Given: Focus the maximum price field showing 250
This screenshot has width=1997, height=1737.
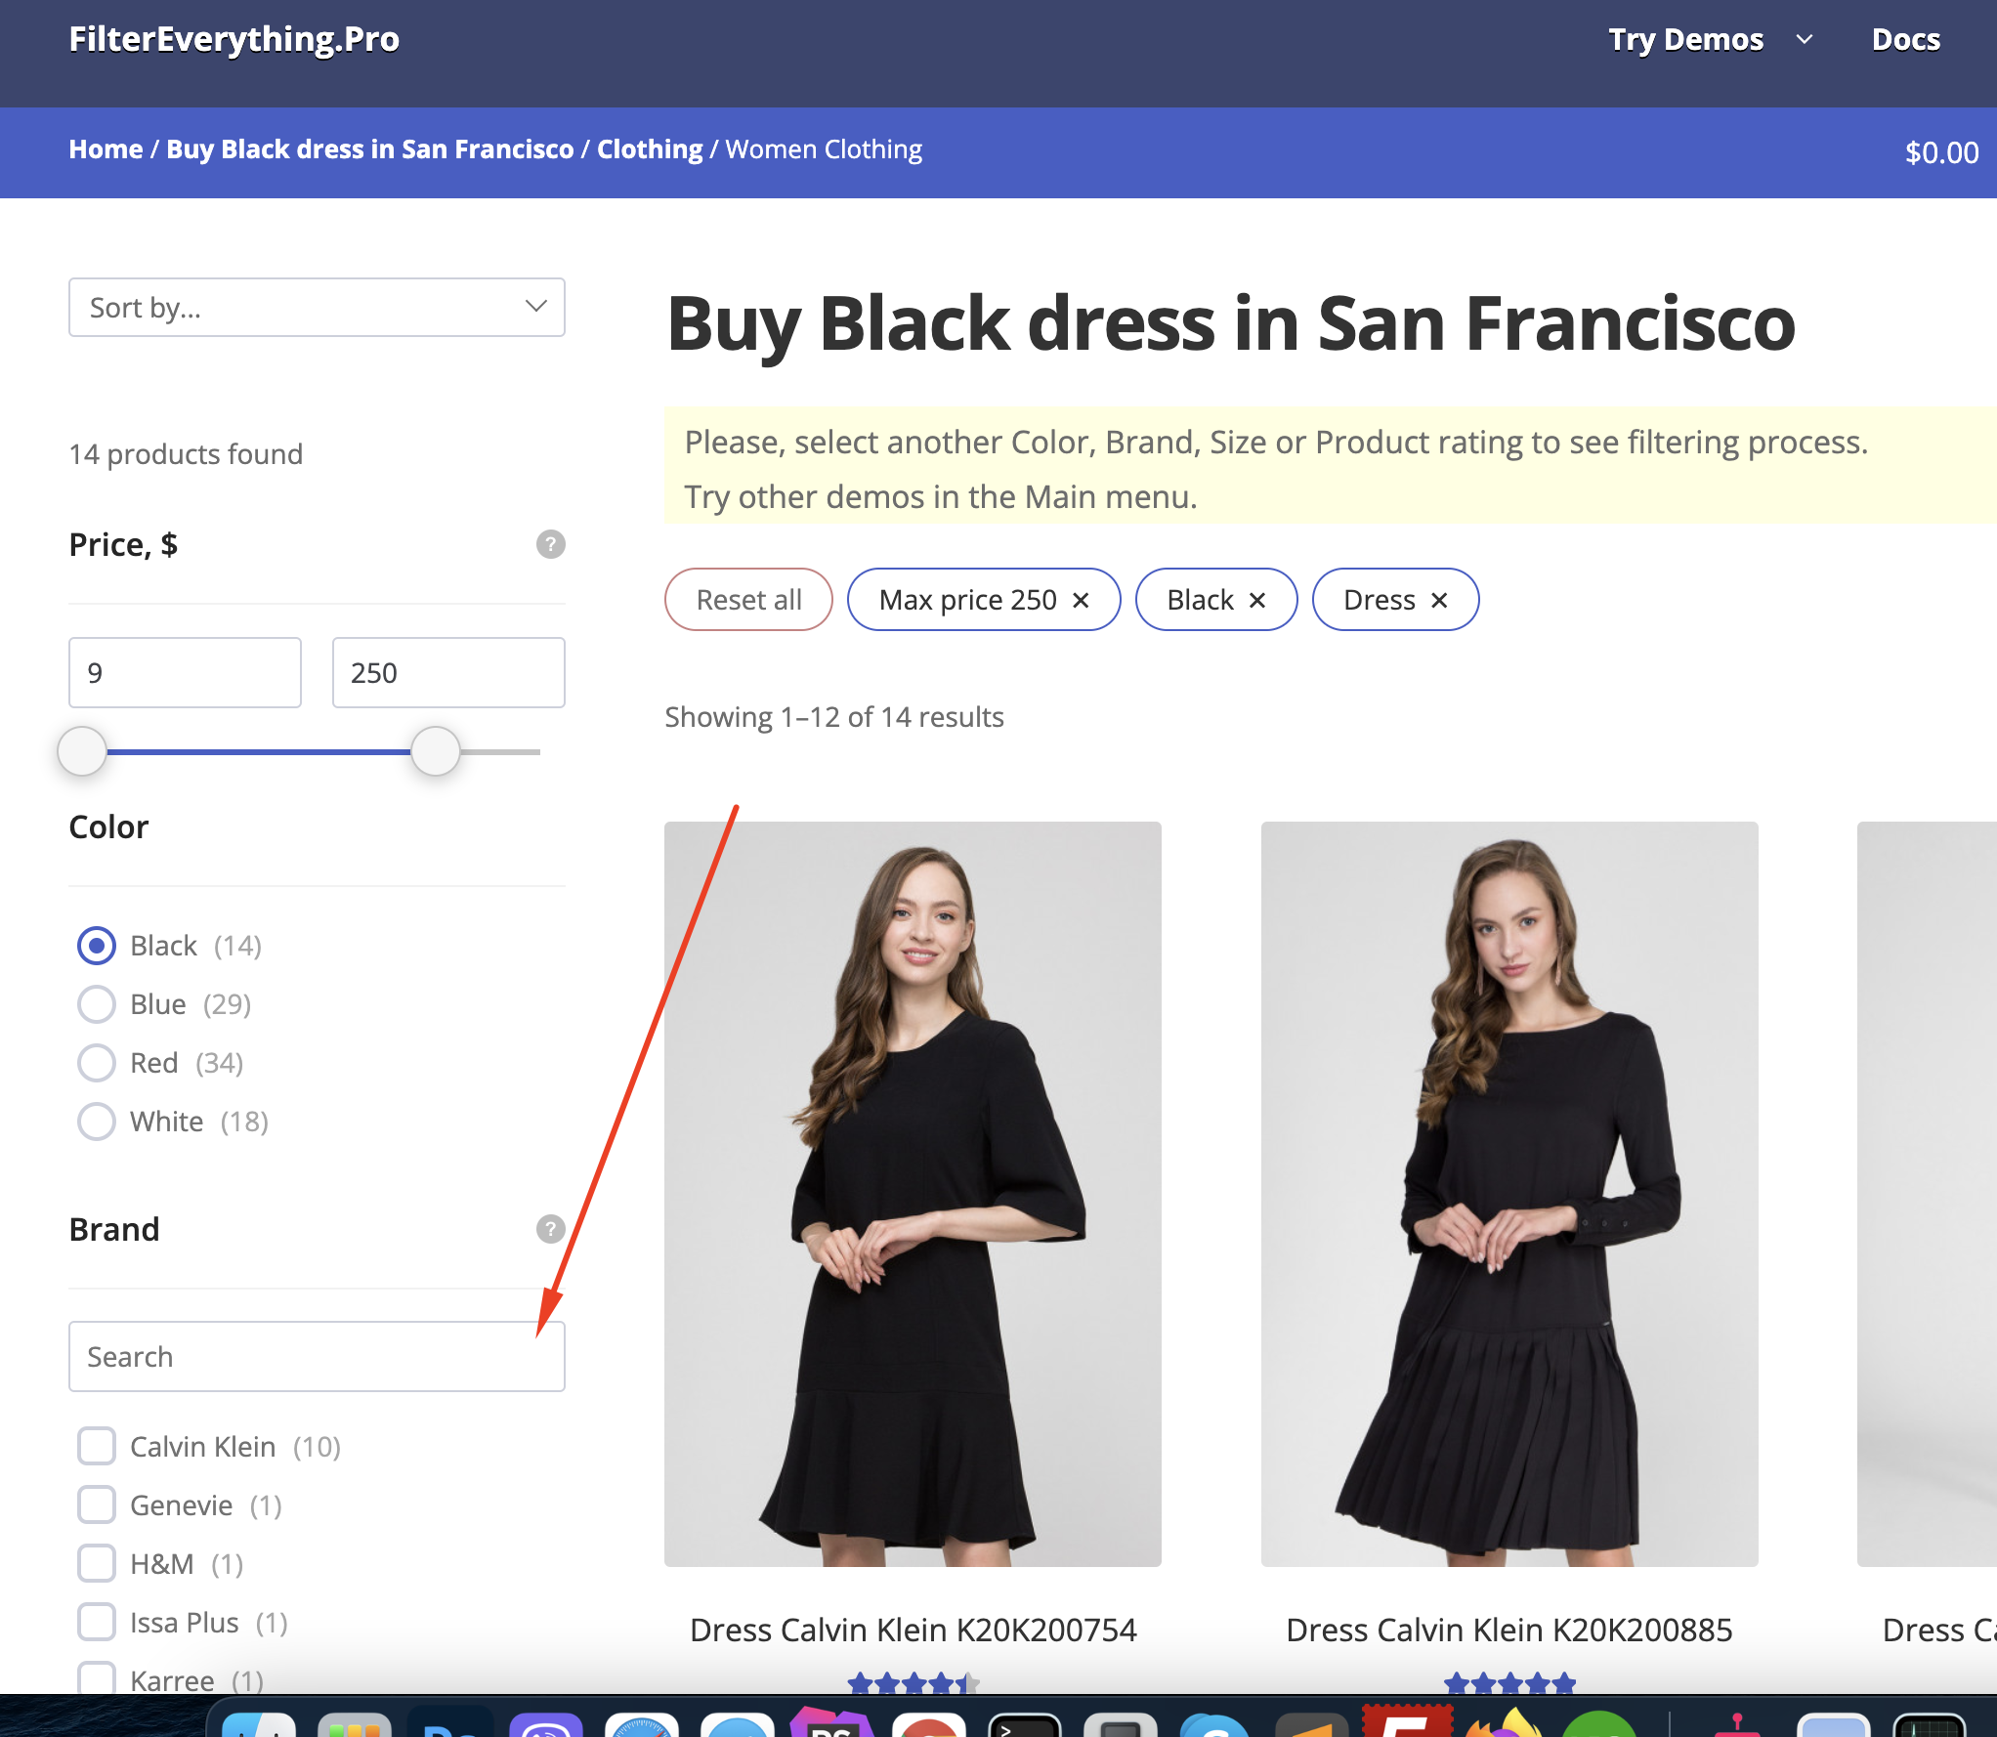Looking at the screenshot, I should 448,672.
